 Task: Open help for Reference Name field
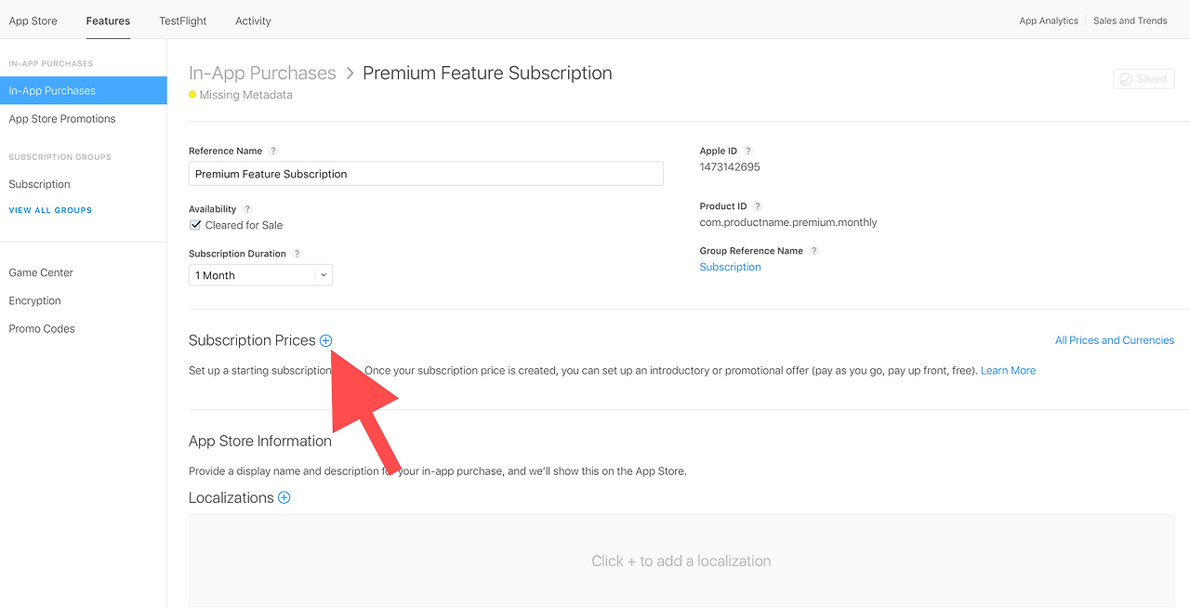272,151
